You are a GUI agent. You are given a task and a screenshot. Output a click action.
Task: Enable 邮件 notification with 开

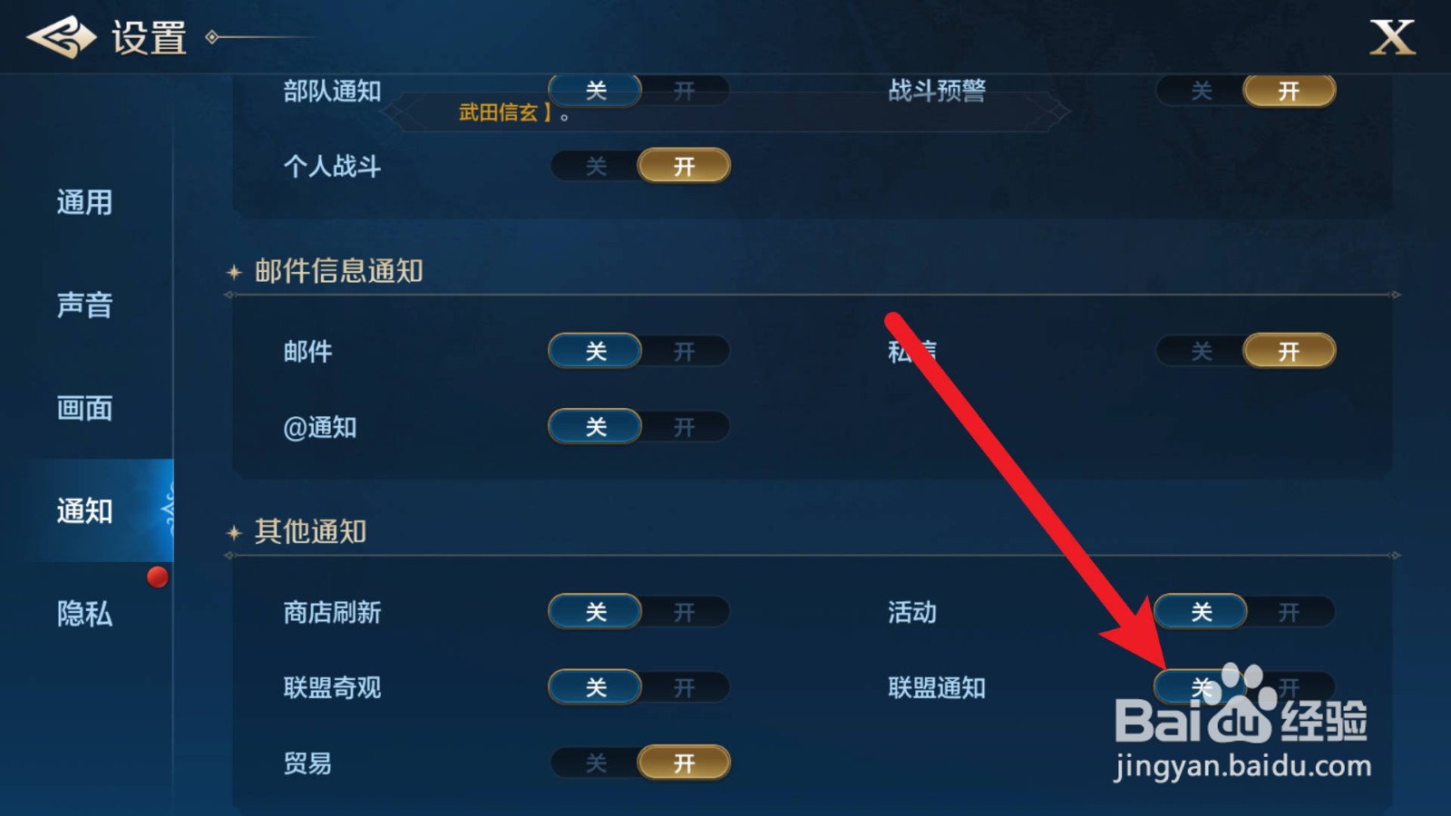[685, 351]
